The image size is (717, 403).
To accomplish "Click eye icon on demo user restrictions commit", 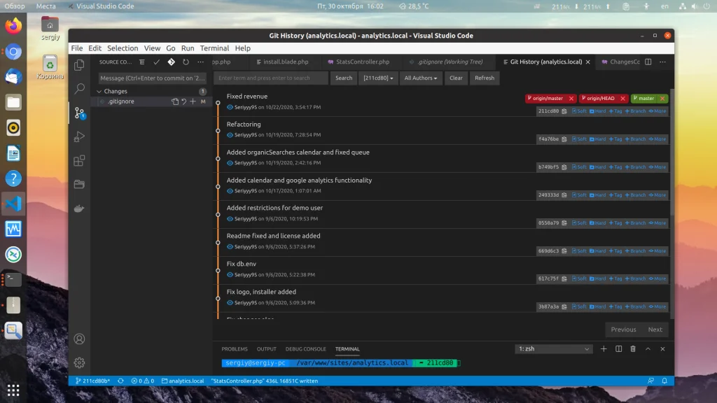I will tap(230, 219).
